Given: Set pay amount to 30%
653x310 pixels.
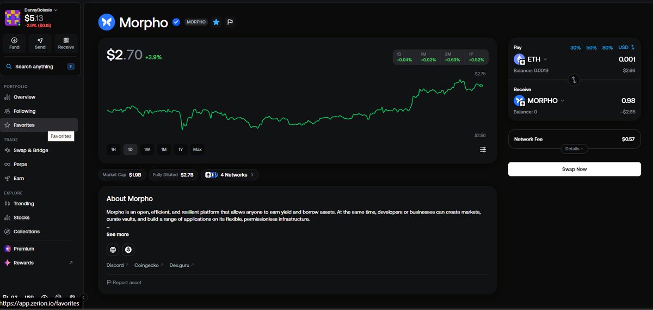Looking at the screenshot, I should coord(575,48).
